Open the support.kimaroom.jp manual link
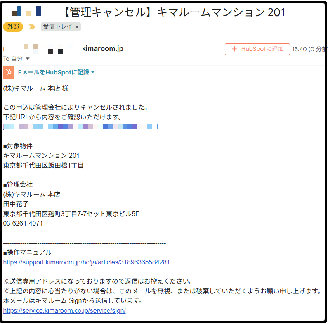This screenshot has height=324, width=328. coord(86,262)
